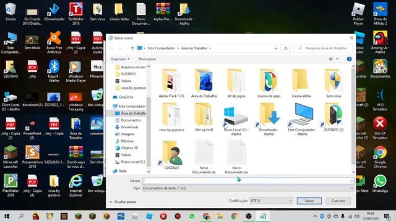Open Google Chrome desktop icon
Screen dimensions: 396x222
click(380, 157)
